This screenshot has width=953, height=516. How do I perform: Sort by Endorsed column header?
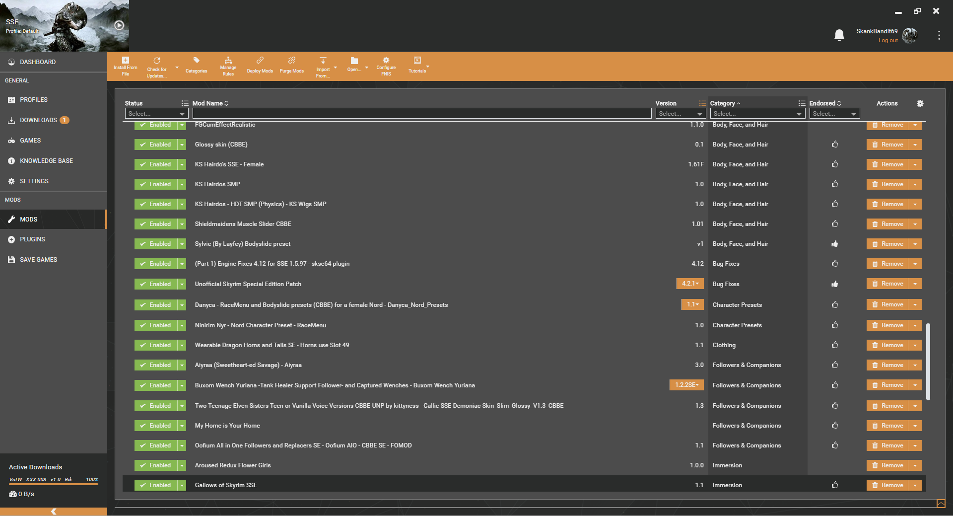click(x=825, y=103)
